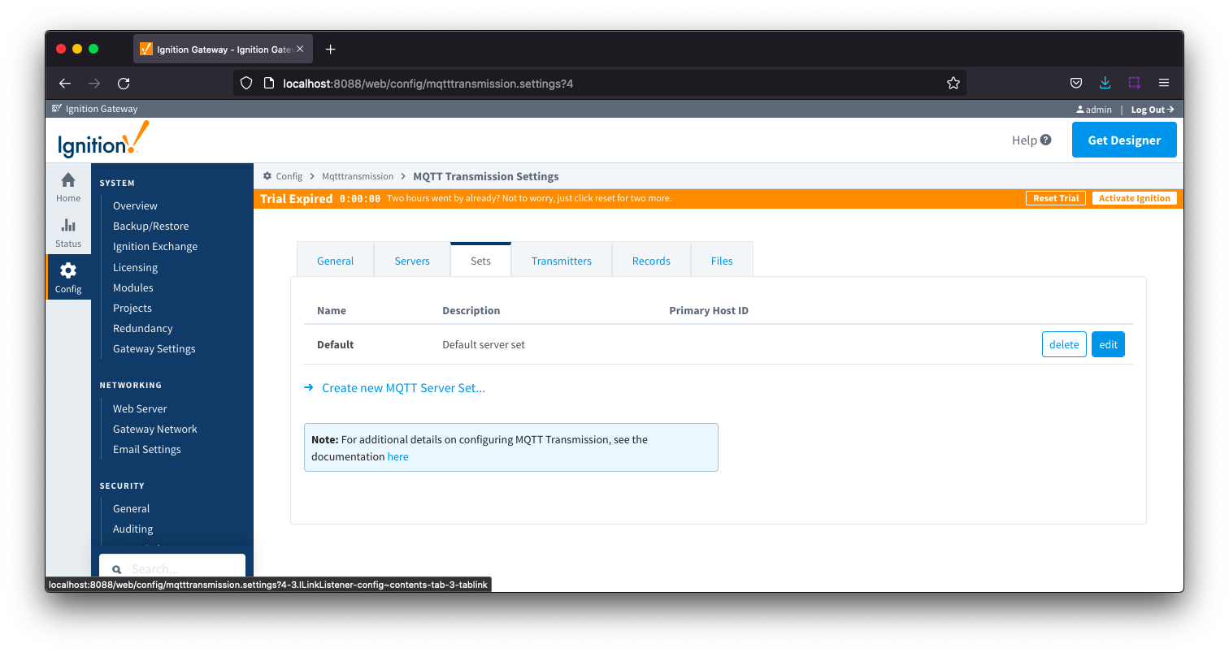1229x652 pixels.
Task: Click Create new MQTT Server Set link
Action: coord(403,388)
